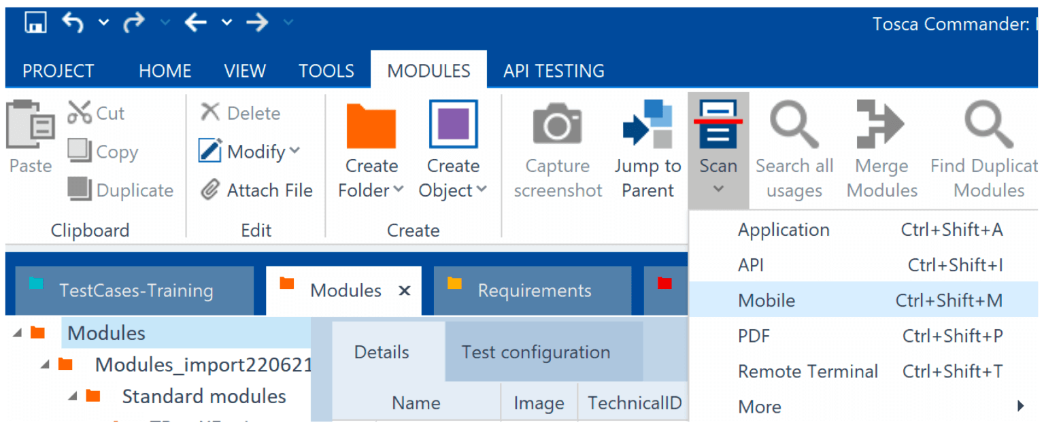Click the Search all usages magnifier icon
This screenshot has height=429, width=1044.
(794, 124)
